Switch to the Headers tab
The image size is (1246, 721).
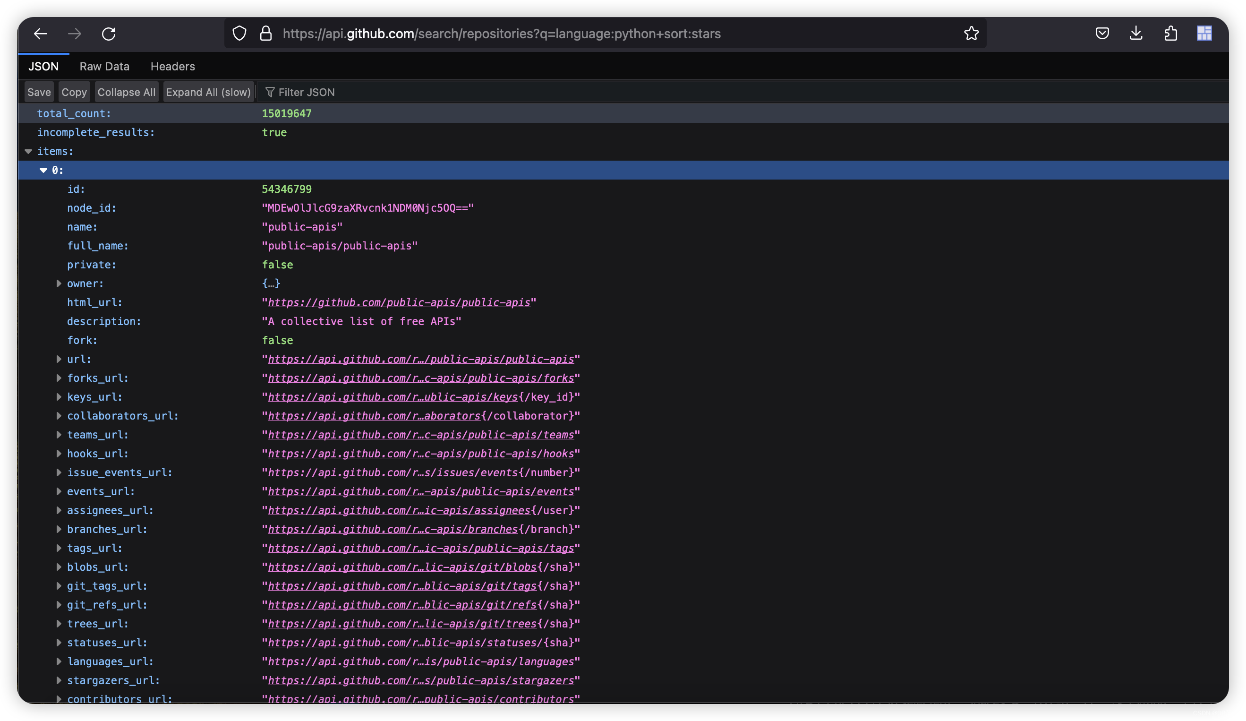tap(172, 66)
